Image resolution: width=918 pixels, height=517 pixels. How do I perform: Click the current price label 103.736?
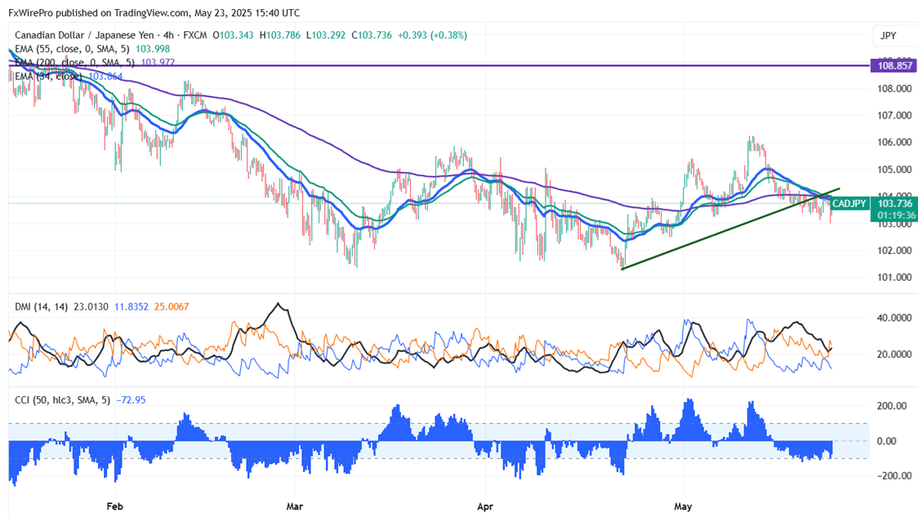pos(895,203)
